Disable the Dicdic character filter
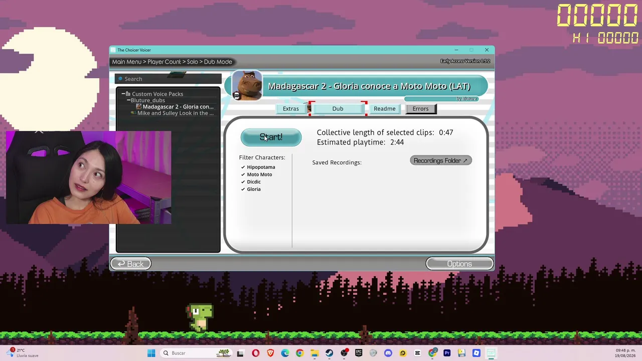Image resolution: width=642 pixels, height=361 pixels. coord(251,182)
